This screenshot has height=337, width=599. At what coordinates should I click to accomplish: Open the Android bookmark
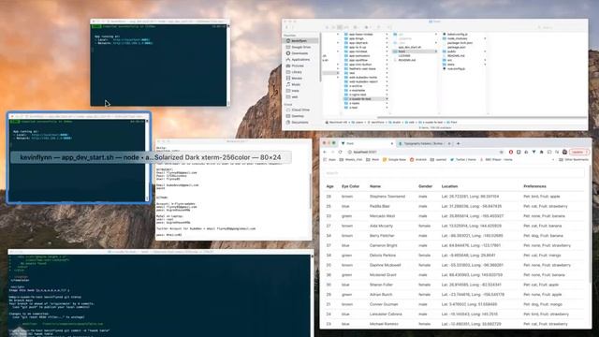418,160
